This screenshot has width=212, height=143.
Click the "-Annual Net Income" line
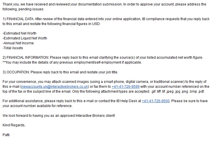pos(18,43)
